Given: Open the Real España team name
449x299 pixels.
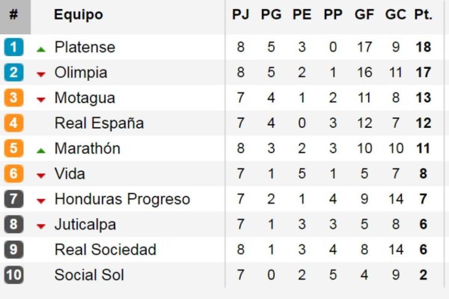Looking at the screenshot, I should [99, 123].
